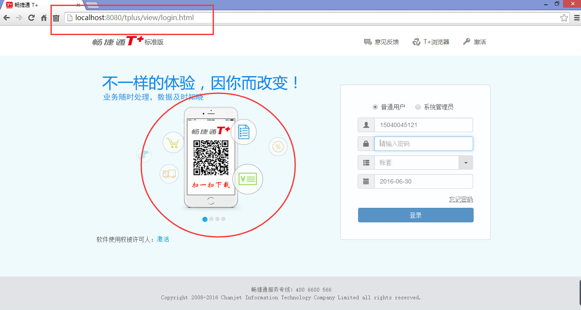Click the delivery truck bubble icon
The height and width of the screenshot is (310, 581).
tap(169, 174)
